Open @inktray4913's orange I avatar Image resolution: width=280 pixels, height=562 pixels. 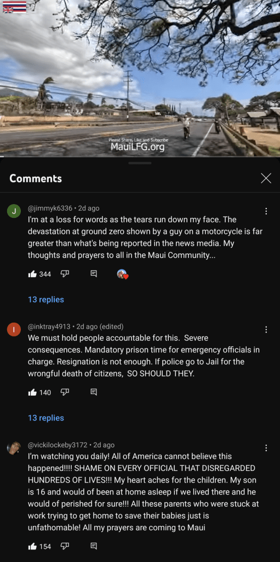point(14,330)
